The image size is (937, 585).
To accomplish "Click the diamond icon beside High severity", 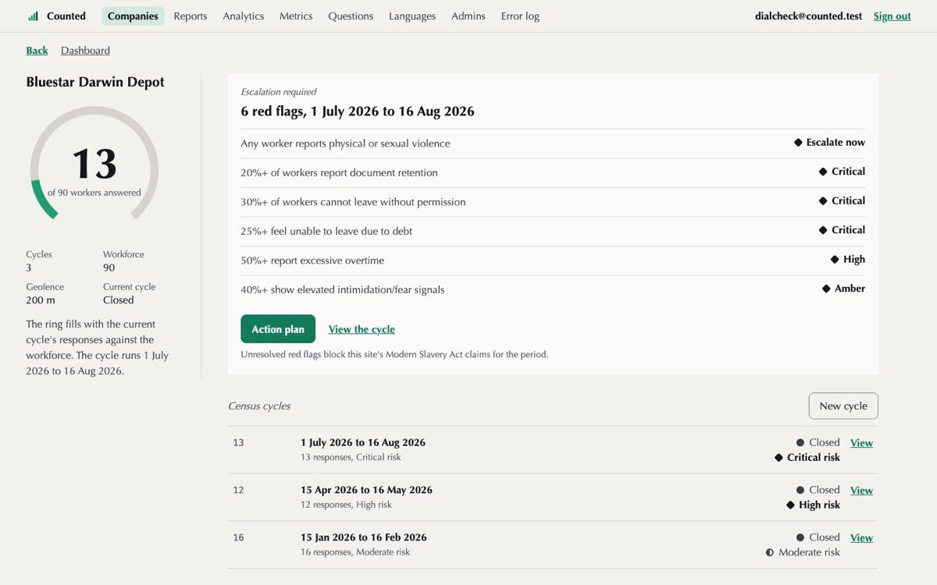I will (835, 260).
